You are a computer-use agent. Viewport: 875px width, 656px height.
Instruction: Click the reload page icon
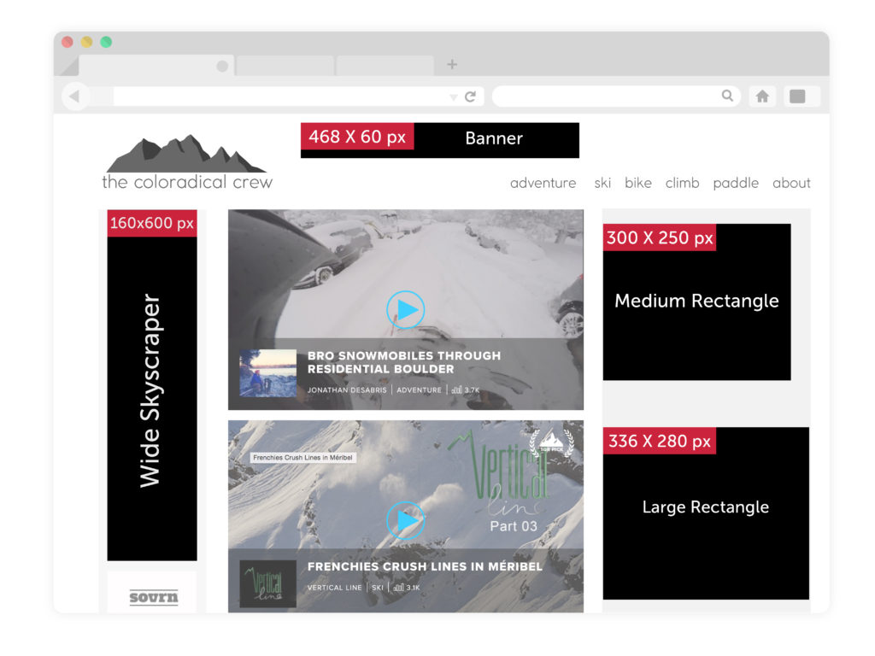pos(470,97)
